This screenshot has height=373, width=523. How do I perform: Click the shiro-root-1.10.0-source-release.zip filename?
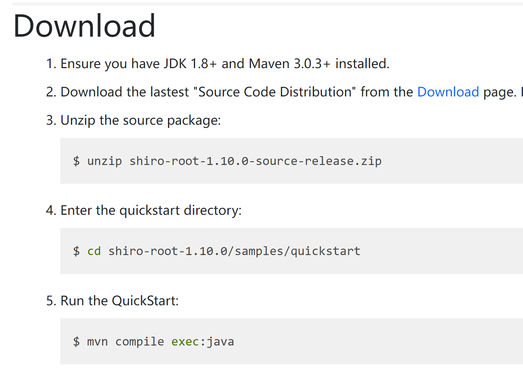[255, 161]
